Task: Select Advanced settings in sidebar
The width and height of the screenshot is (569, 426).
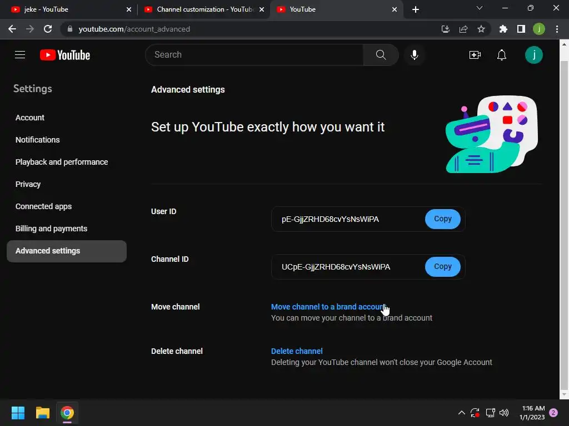Action: (x=67, y=251)
